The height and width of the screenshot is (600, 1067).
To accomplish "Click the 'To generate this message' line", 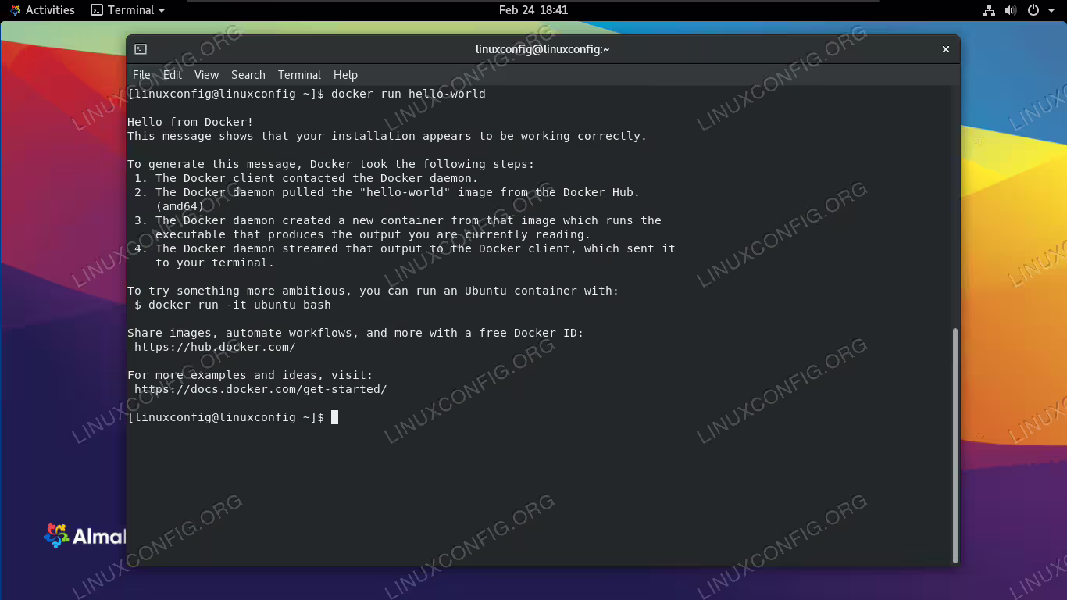I will [331, 164].
